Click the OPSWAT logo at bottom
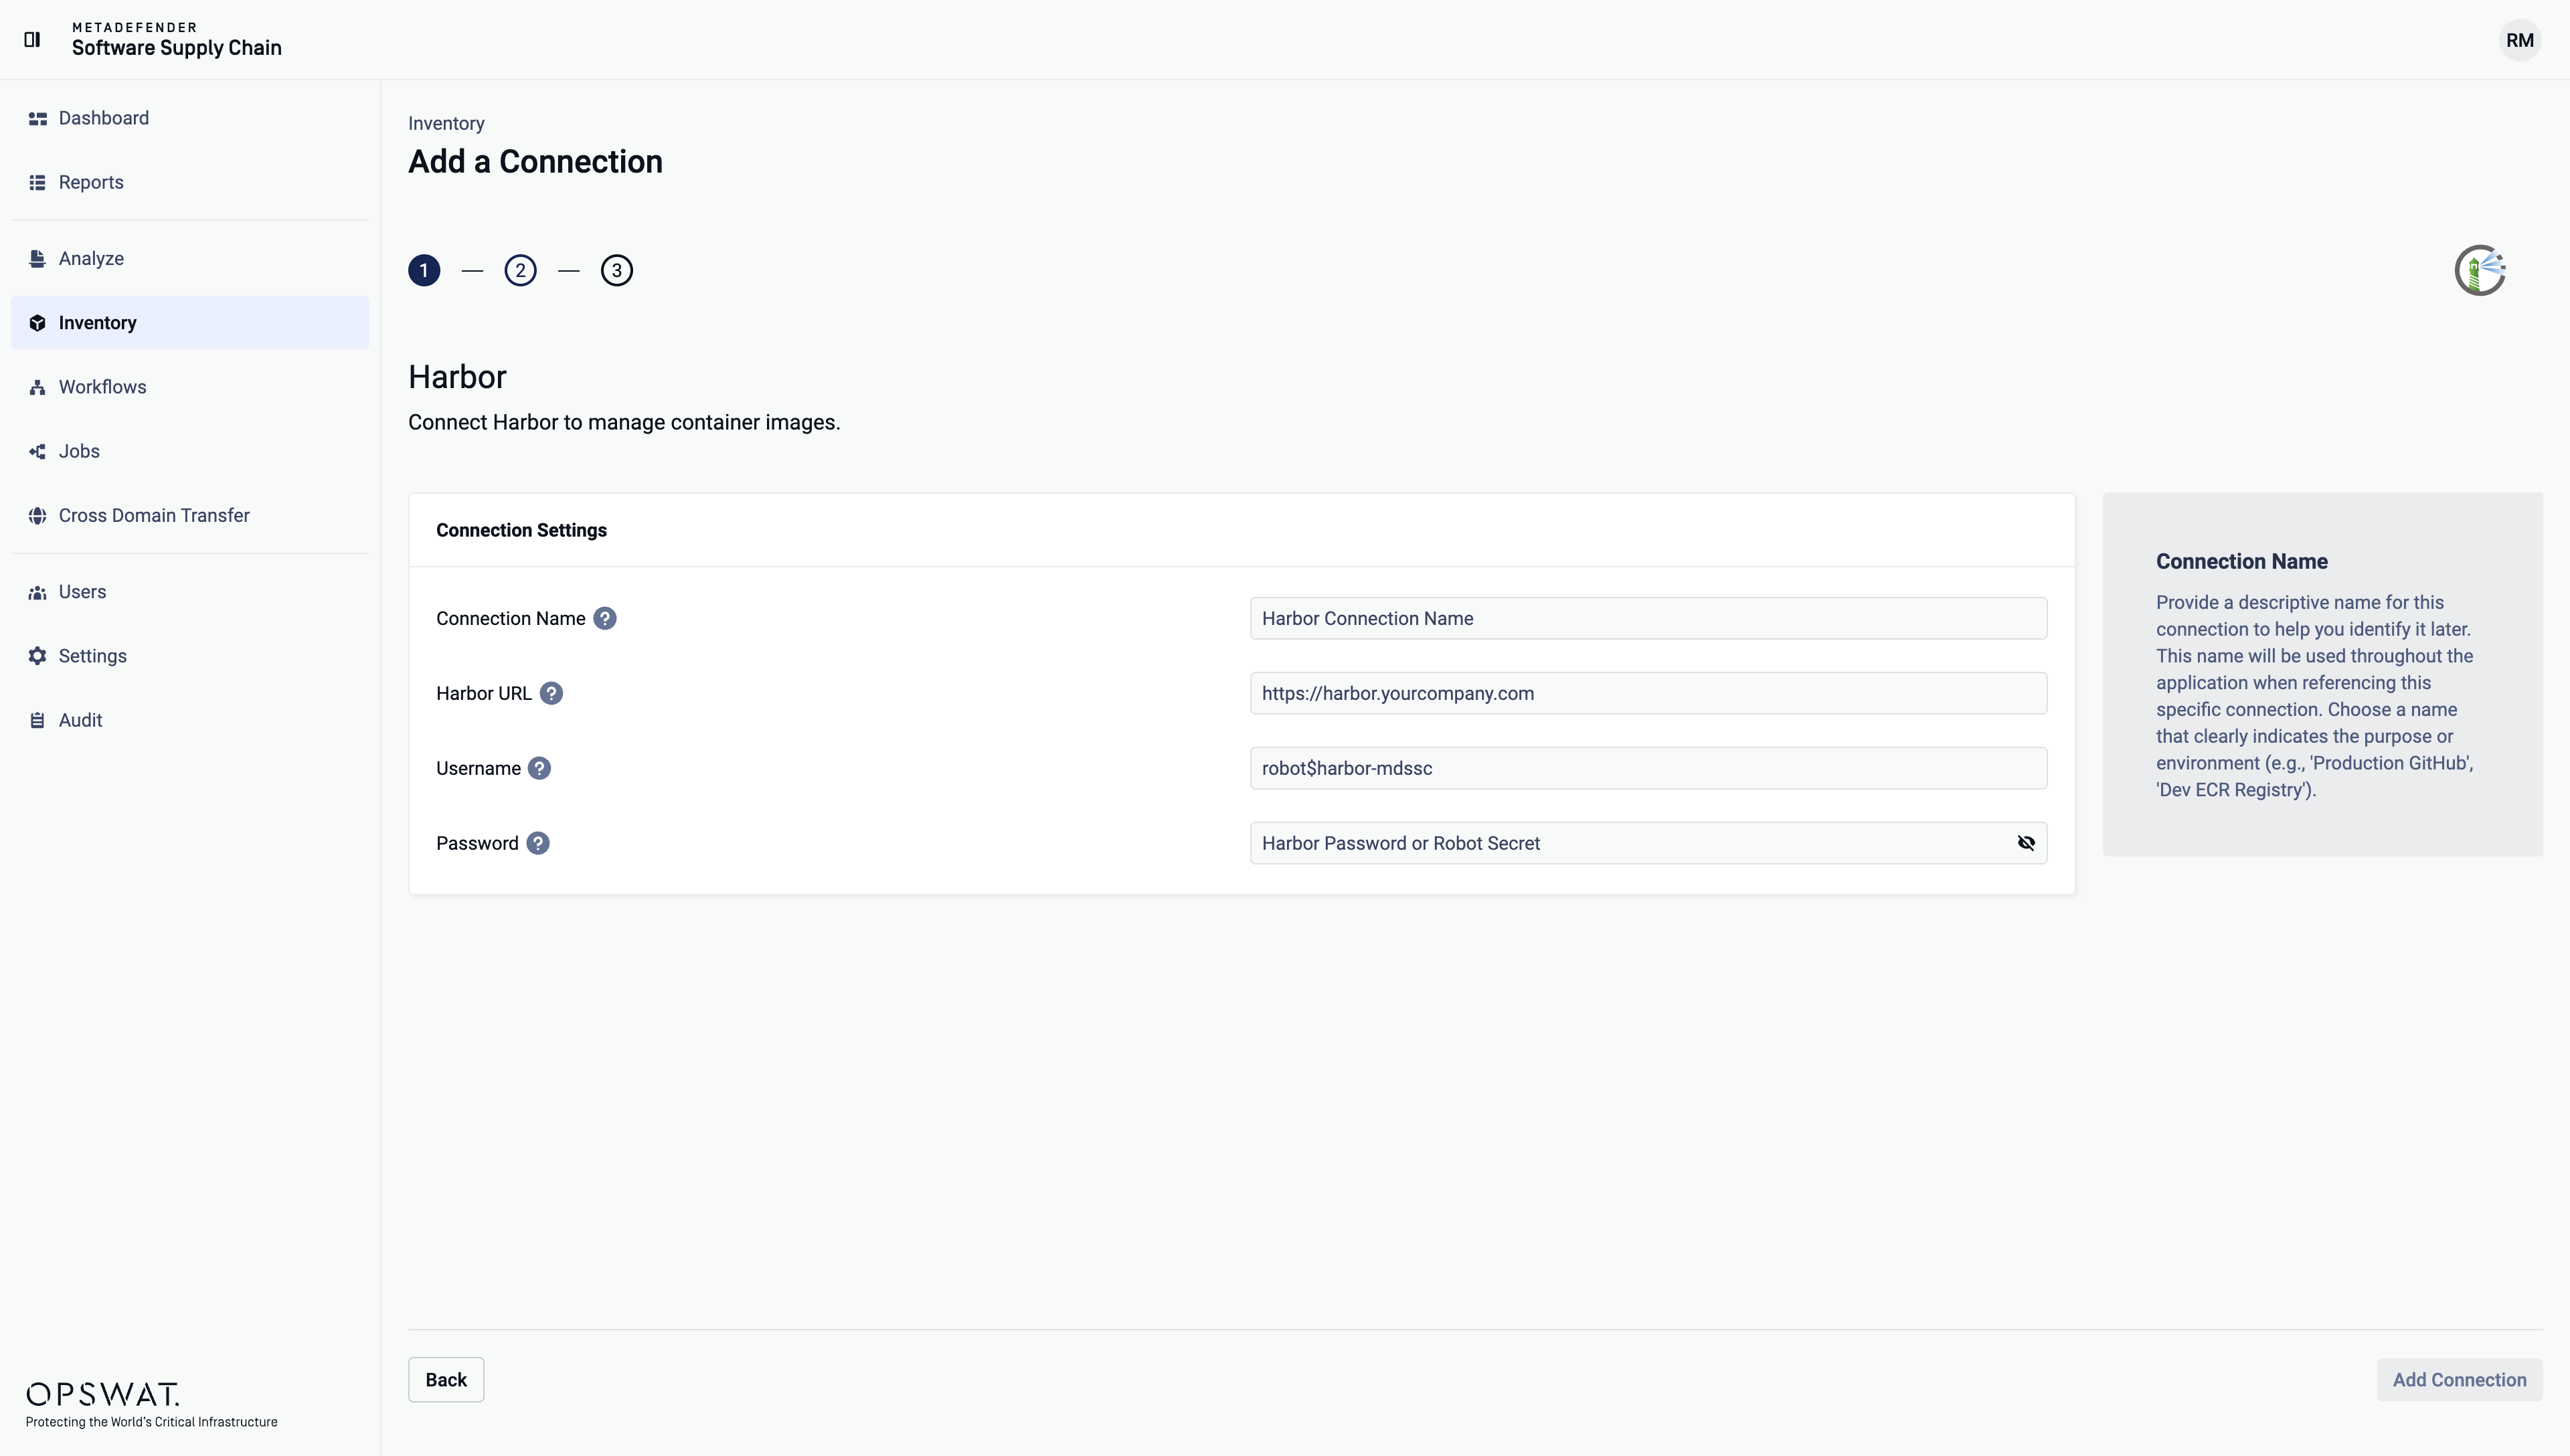This screenshot has width=2570, height=1456. pos(103,1394)
